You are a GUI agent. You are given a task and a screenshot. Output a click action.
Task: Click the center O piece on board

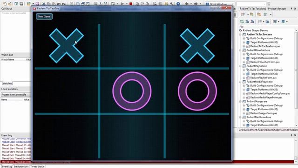[132, 91]
